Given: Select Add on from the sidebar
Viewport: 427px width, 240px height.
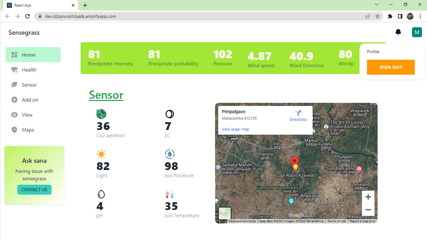Looking at the screenshot, I should [30, 100].
